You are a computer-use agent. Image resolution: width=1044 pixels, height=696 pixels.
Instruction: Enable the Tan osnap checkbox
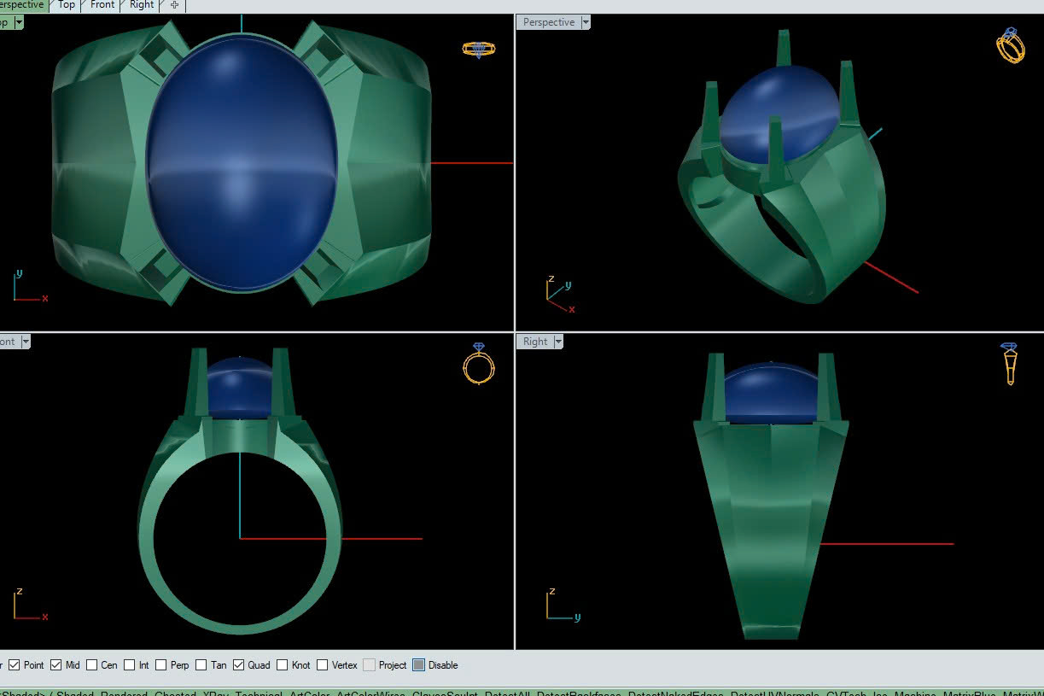click(201, 665)
